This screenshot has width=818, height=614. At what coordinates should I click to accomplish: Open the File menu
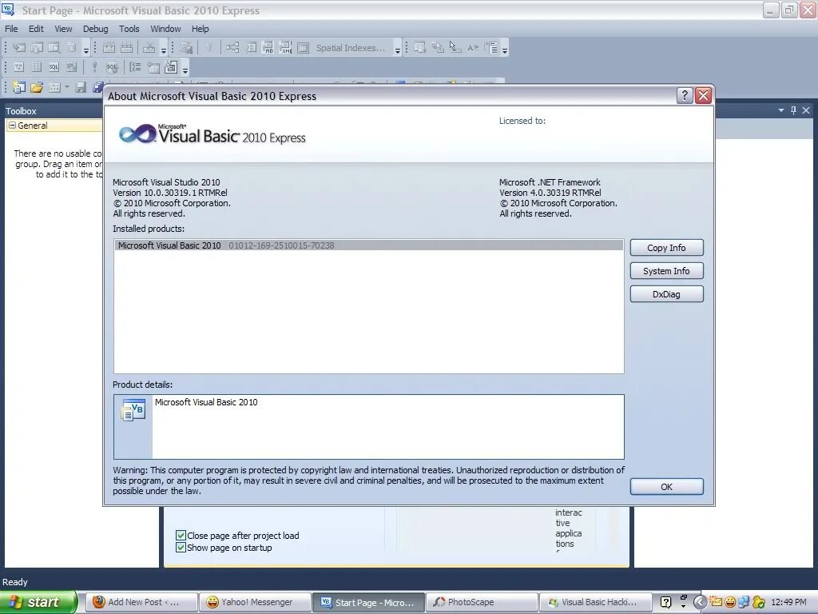(11, 29)
